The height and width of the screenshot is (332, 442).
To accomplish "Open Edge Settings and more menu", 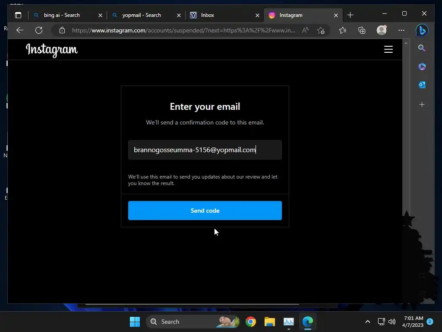I will pos(401,30).
